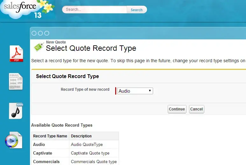Click the Commercials Quote type description cell

click(94, 162)
